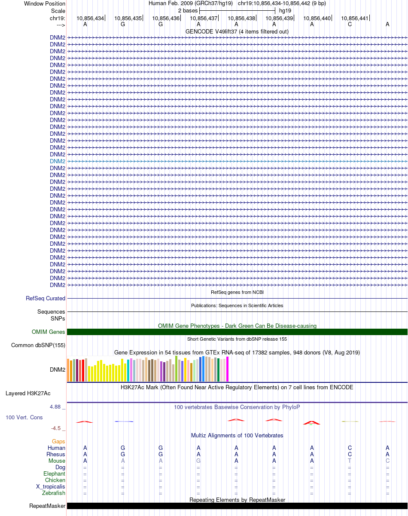Screen dimensions: 408x516
Task: Click the C base in the Rhesus alignment row
Action: coord(350,454)
